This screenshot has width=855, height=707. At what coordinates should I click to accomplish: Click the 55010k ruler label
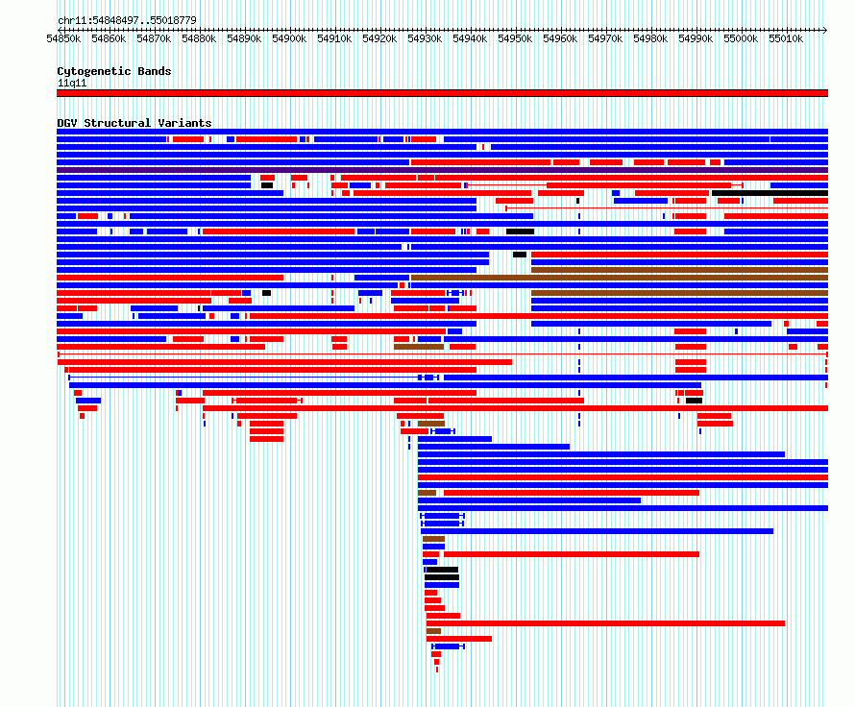[x=786, y=38]
